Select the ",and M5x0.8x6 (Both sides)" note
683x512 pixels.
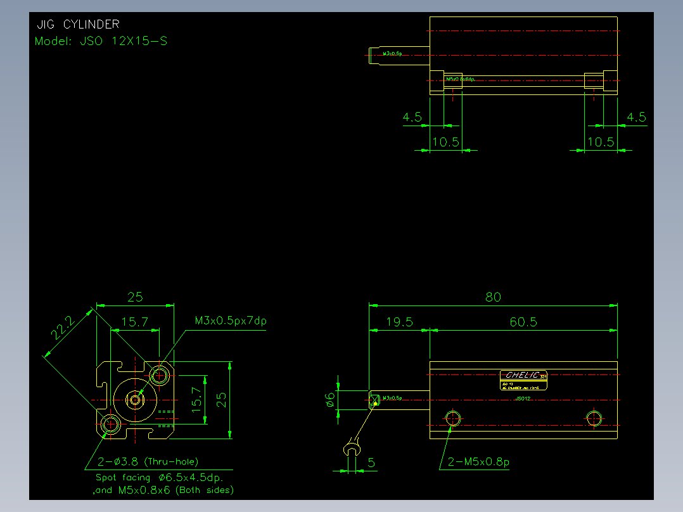coord(163,490)
